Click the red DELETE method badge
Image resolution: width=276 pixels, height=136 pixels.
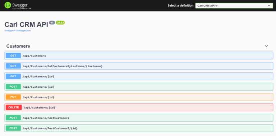point(14,107)
